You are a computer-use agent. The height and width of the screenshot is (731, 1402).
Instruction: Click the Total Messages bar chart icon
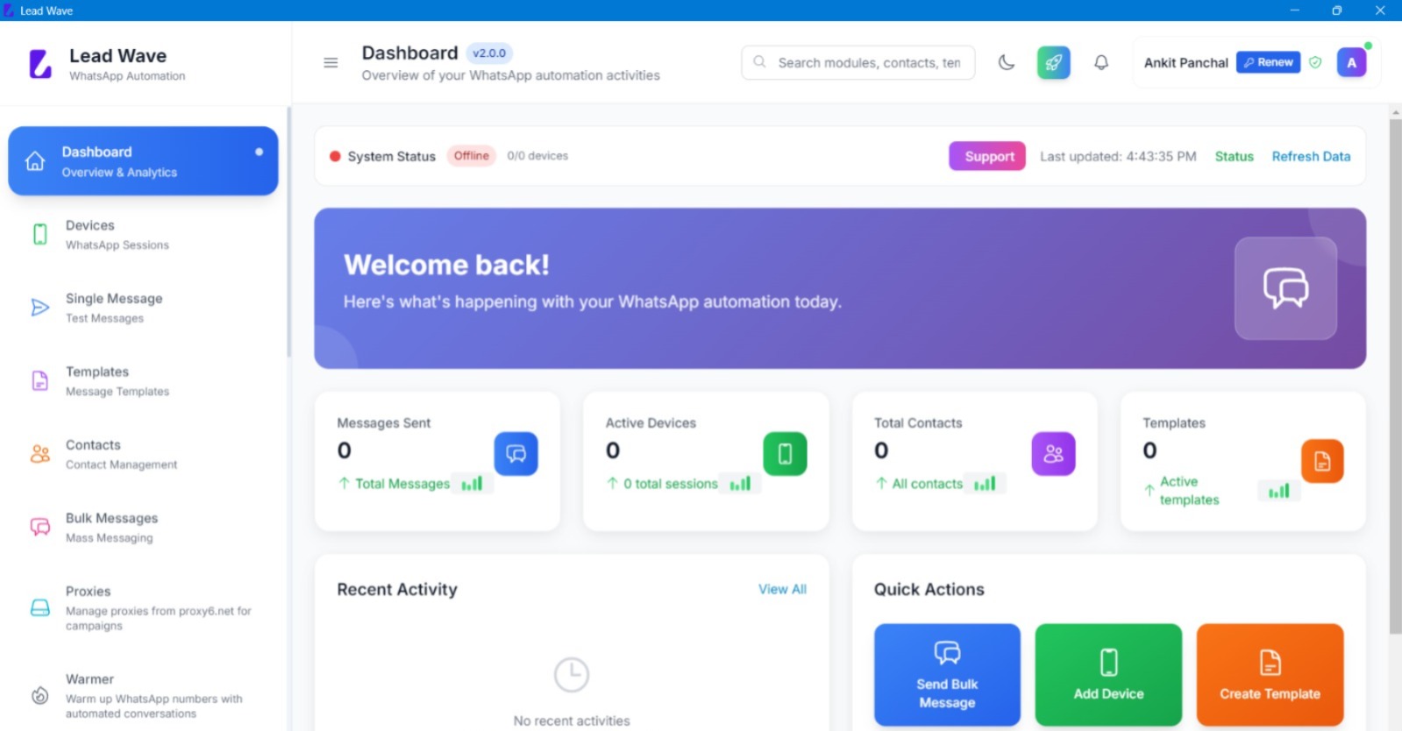point(472,483)
